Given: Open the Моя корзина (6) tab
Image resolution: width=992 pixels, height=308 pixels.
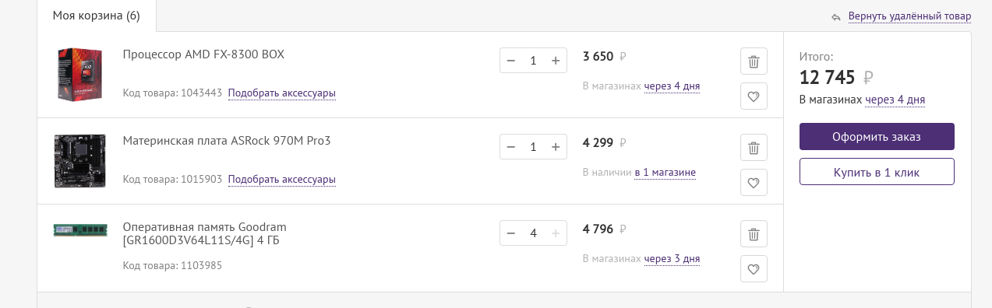Looking at the screenshot, I should pos(97,16).
